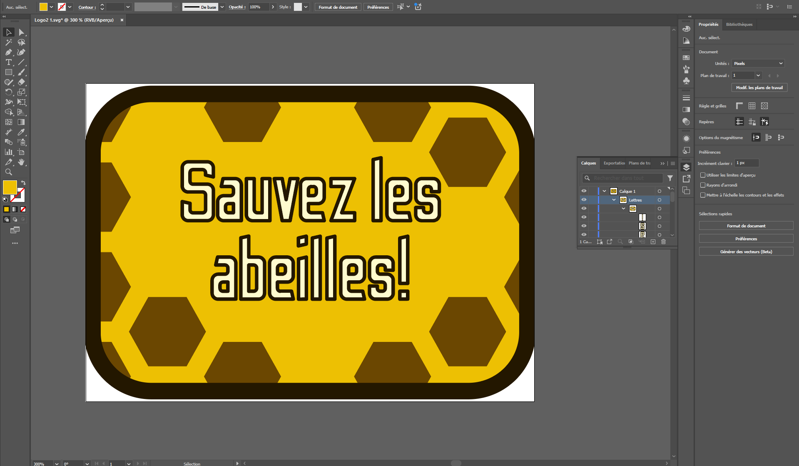
Task: Select the Paintbrush tool
Action: 22,72
